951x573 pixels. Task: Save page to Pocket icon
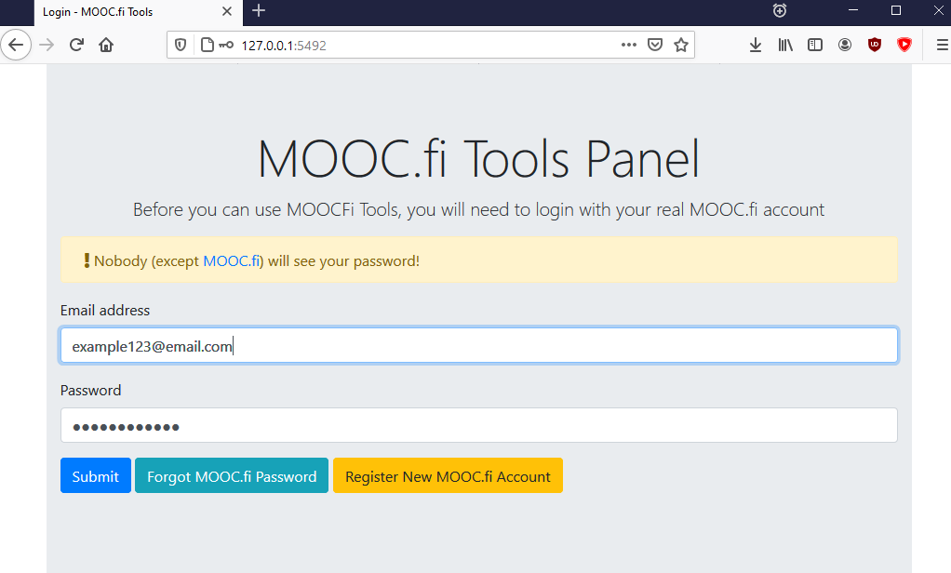(x=655, y=45)
